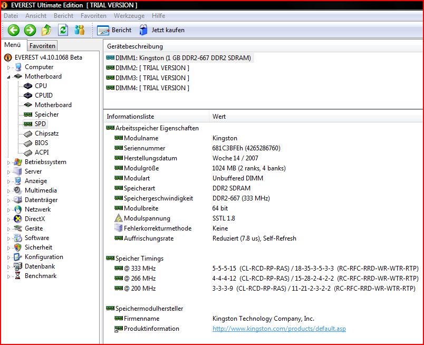Click the Betriebssystem Windows flag icon
Viewport: 424px width, 345px height.
[18, 162]
